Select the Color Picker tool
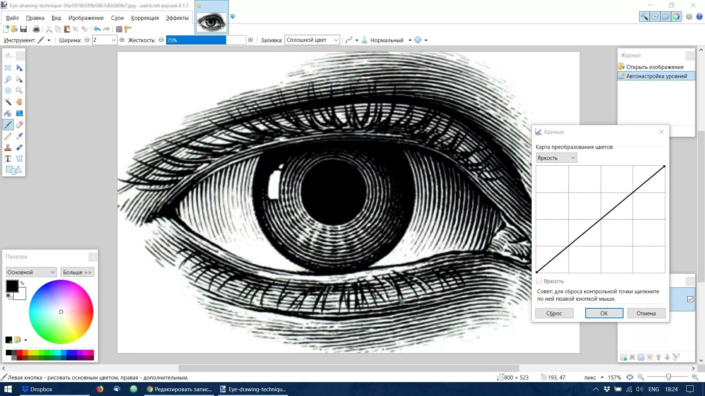Screen dimensions: 705x396 point(19,136)
